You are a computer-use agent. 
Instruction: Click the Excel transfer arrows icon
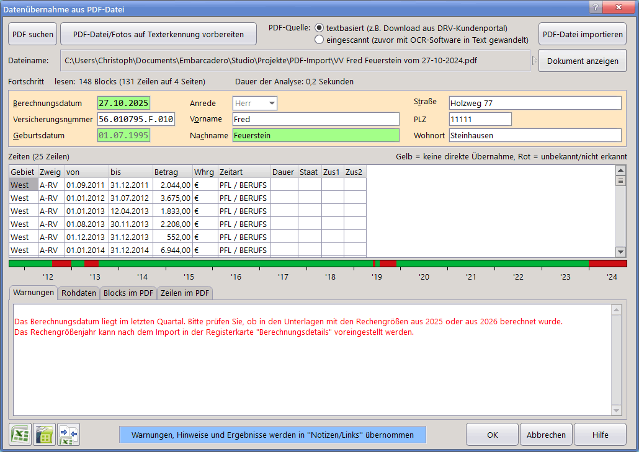click(x=69, y=435)
